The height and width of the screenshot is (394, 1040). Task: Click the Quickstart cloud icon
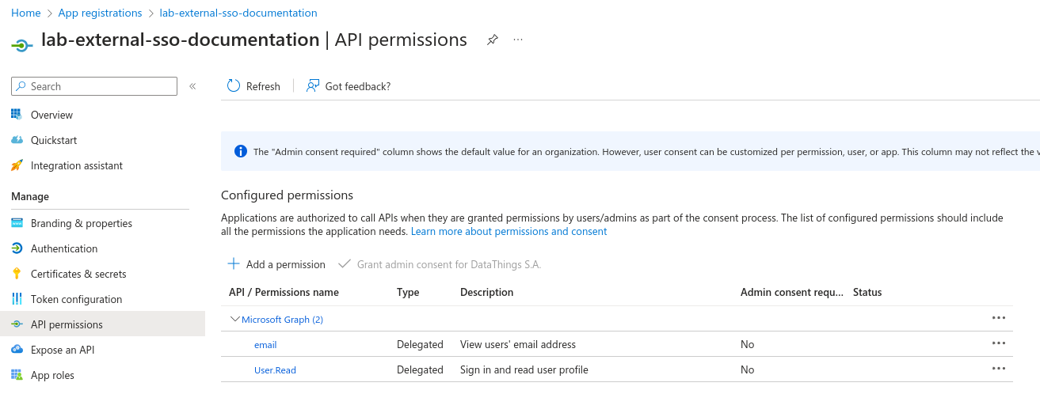[17, 140]
